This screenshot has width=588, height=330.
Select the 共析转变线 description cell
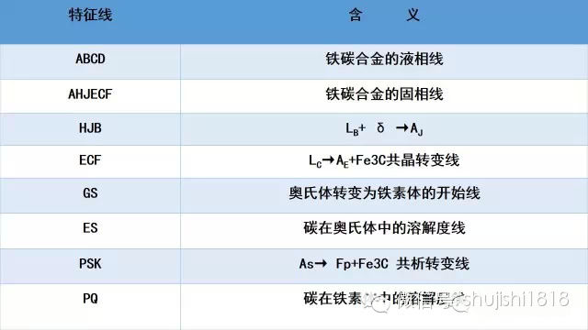tap(384, 264)
